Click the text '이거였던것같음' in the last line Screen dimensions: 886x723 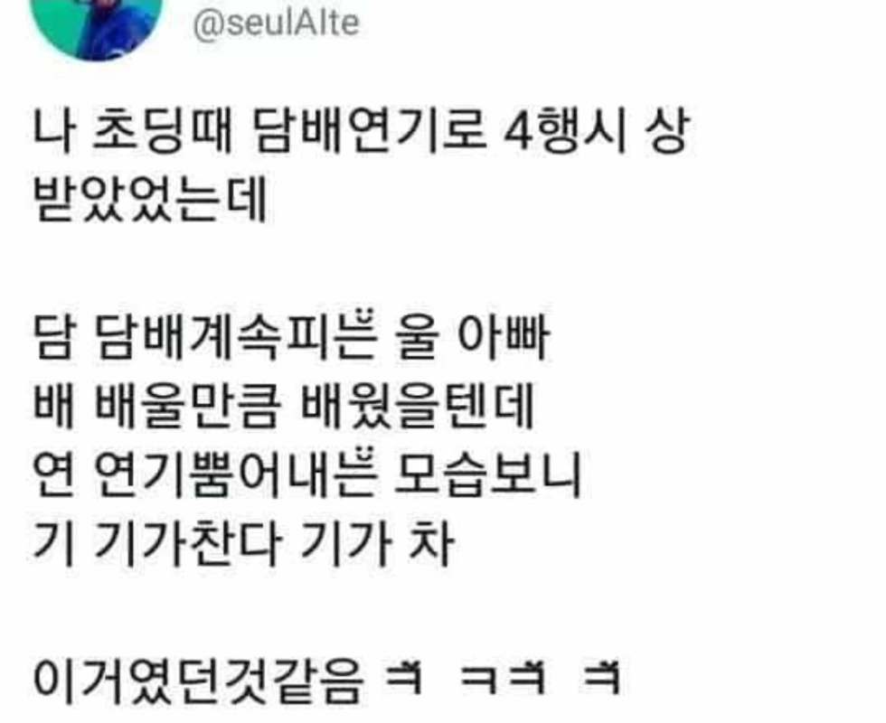(x=197, y=679)
